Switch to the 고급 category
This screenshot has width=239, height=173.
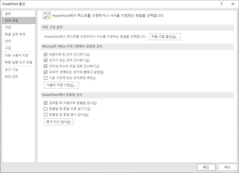[x=19, y=48]
